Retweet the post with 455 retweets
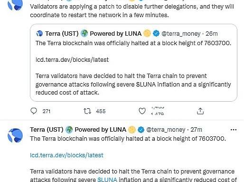This screenshot has width=244, height=182. click(x=87, y=111)
